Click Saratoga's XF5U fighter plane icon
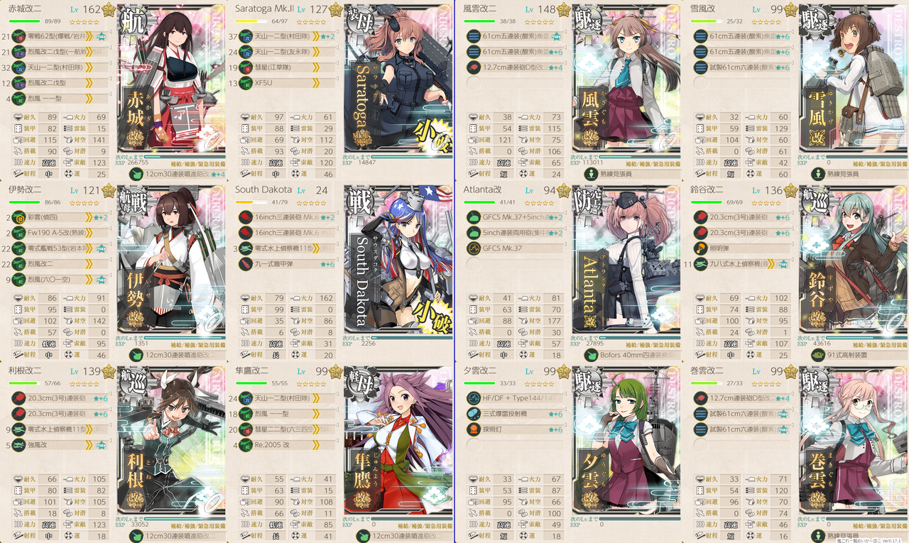This screenshot has width=909, height=543. 246,83
